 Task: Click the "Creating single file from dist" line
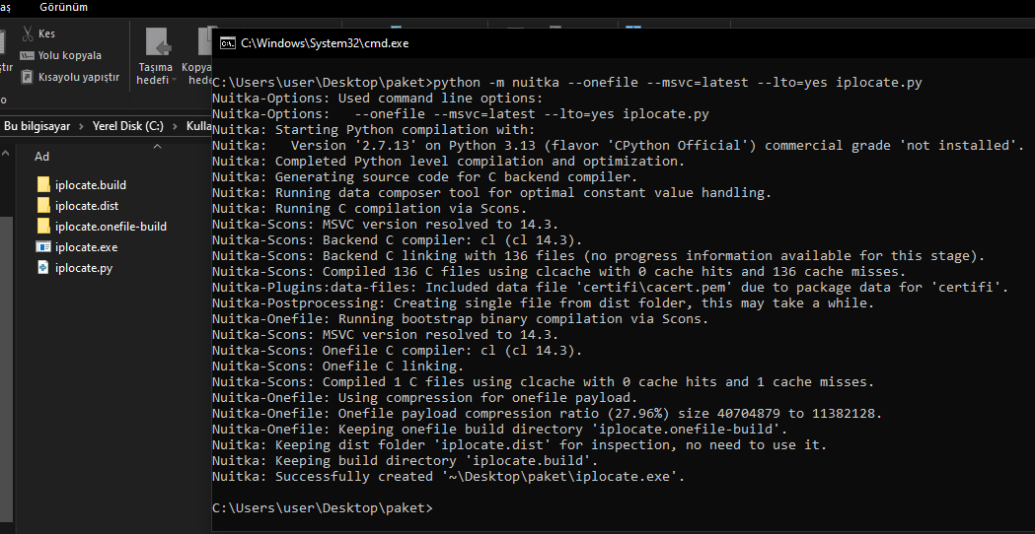544,303
